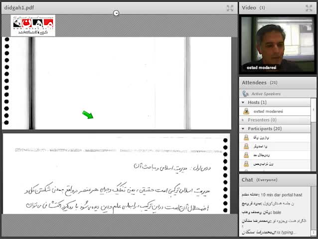Click the third participant's avatar icon
Image resolution: width=318 pixels, height=239 pixels.
point(246,155)
